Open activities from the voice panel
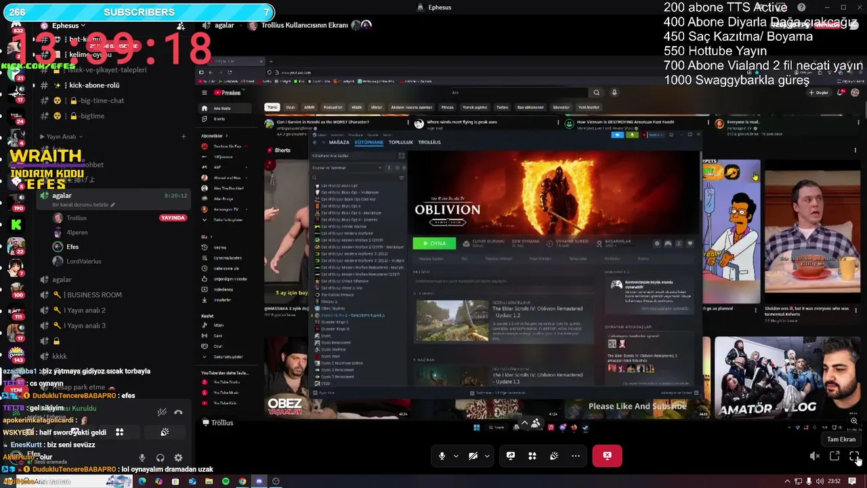Screen dimensions: 867x488 119,432
